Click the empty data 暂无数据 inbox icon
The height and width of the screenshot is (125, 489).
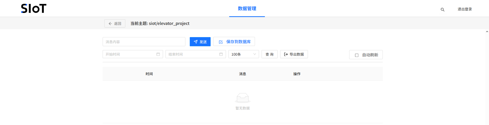[242, 98]
